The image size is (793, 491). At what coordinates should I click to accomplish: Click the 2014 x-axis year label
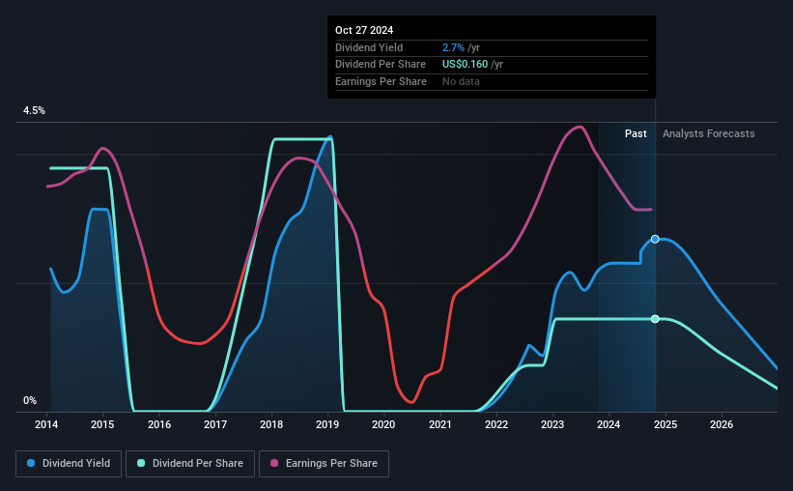46,424
